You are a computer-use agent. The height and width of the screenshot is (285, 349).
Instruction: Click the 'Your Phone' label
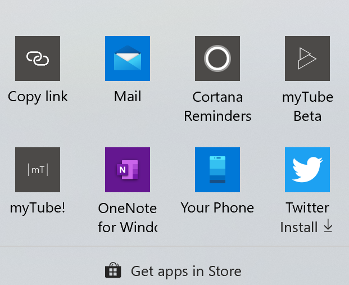click(217, 207)
